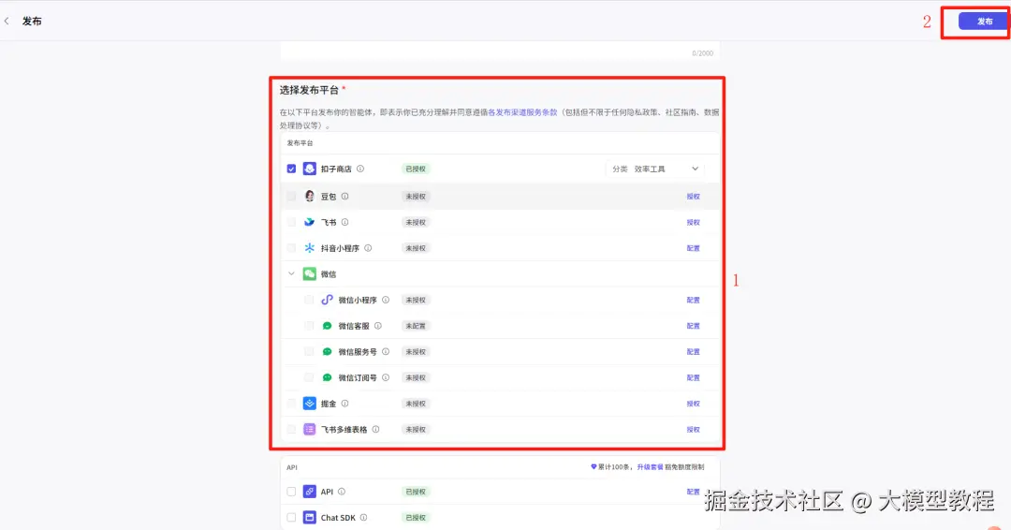Open info tooltip next to 微信服务号

click(x=386, y=351)
